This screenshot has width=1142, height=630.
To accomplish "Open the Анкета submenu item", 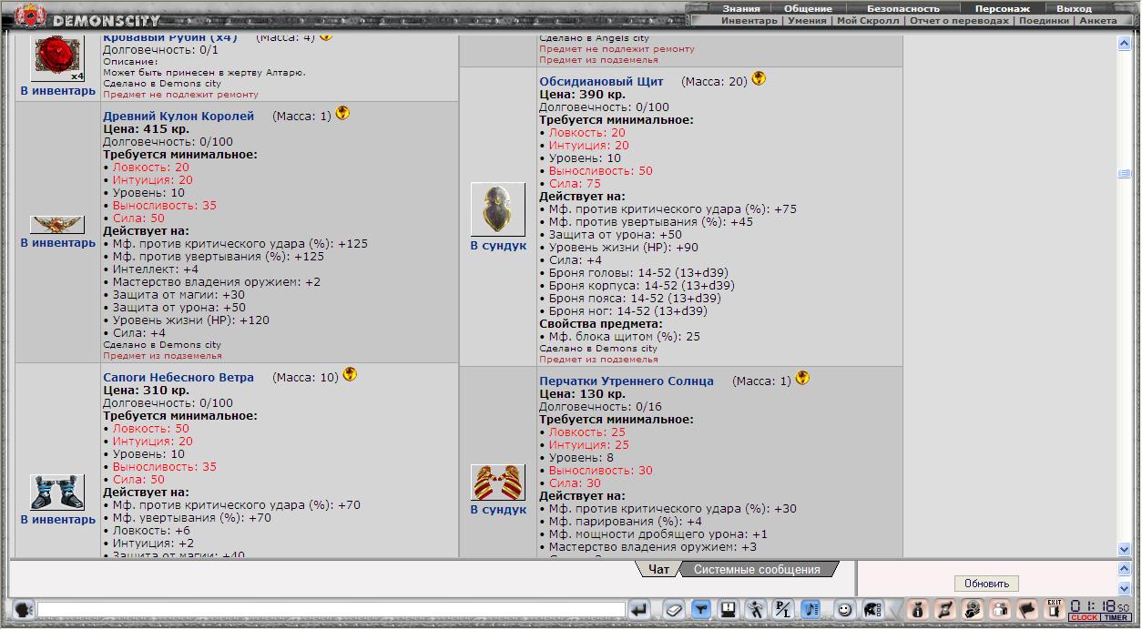I will (x=1098, y=21).
